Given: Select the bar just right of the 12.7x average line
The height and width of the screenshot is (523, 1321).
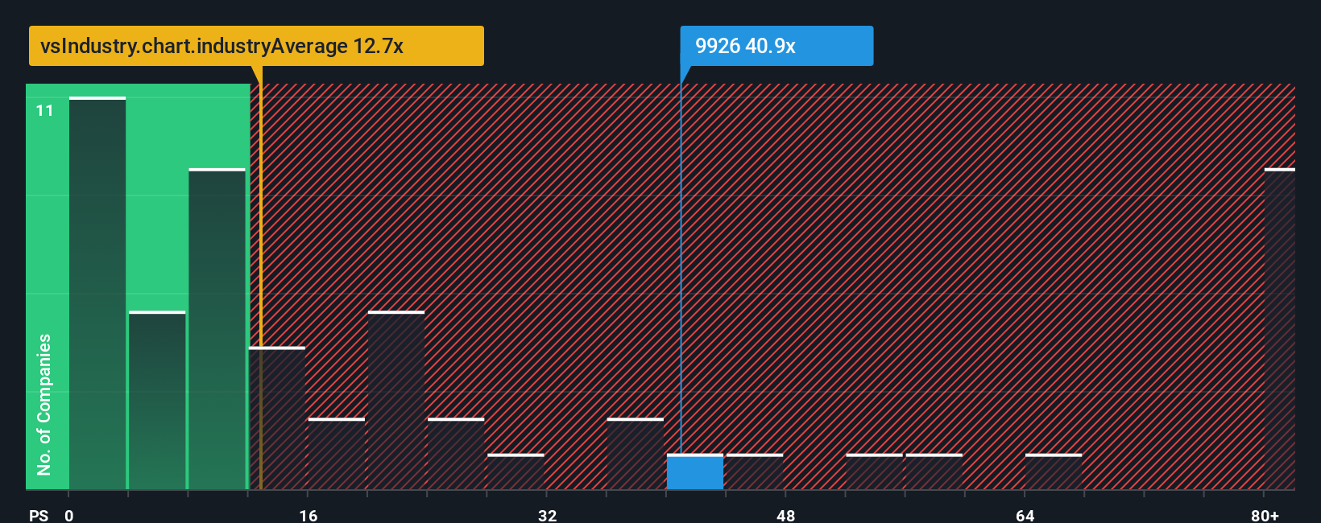Looking at the screenshot, I should click(x=277, y=418).
